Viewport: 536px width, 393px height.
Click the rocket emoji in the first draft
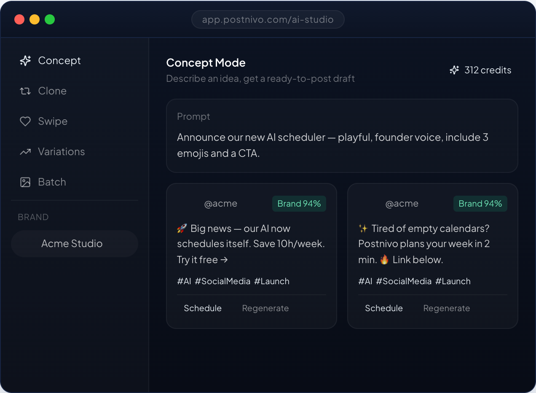(x=182, y=229)
